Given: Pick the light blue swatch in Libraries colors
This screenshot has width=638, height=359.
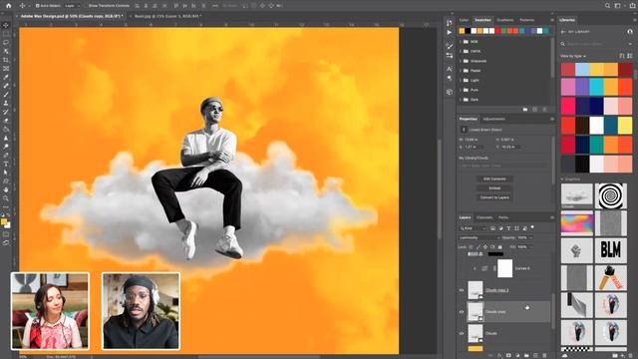Looking at the screenshot, I should click(x=582, y=69).
